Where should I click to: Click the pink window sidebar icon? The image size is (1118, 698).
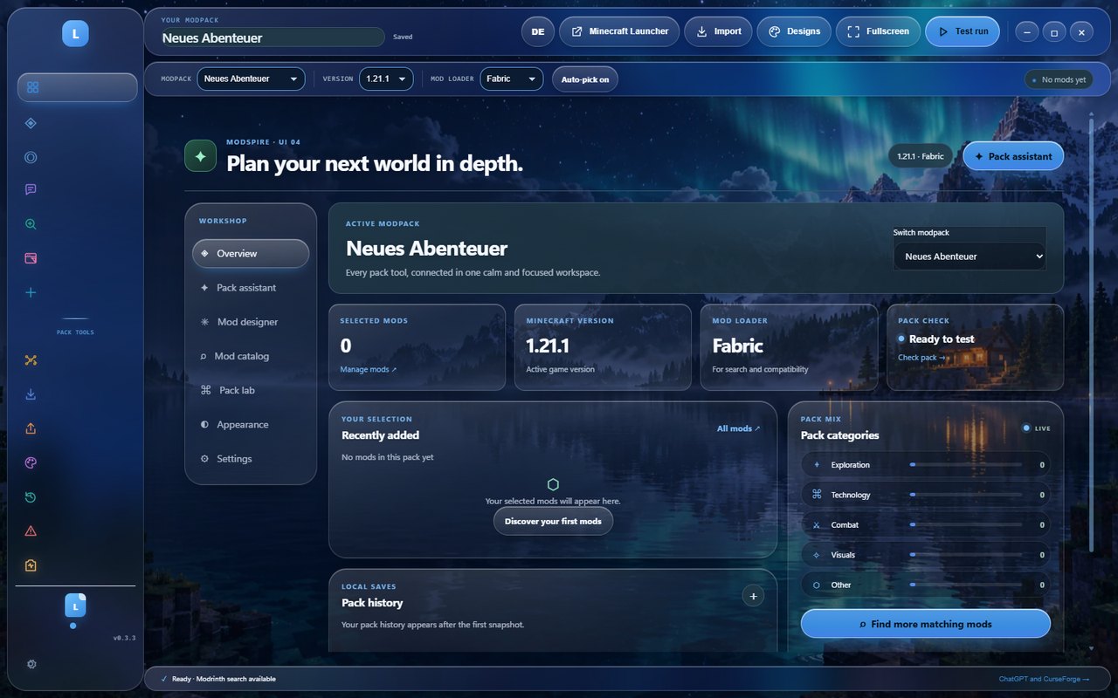(x=31, y=258)
